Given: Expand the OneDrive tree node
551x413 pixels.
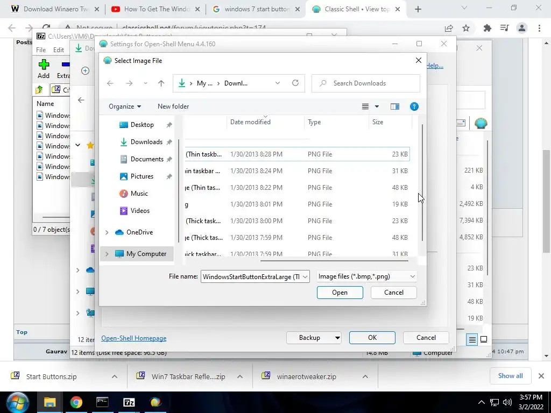Looking at the screenshot, I should coord(107,232).
